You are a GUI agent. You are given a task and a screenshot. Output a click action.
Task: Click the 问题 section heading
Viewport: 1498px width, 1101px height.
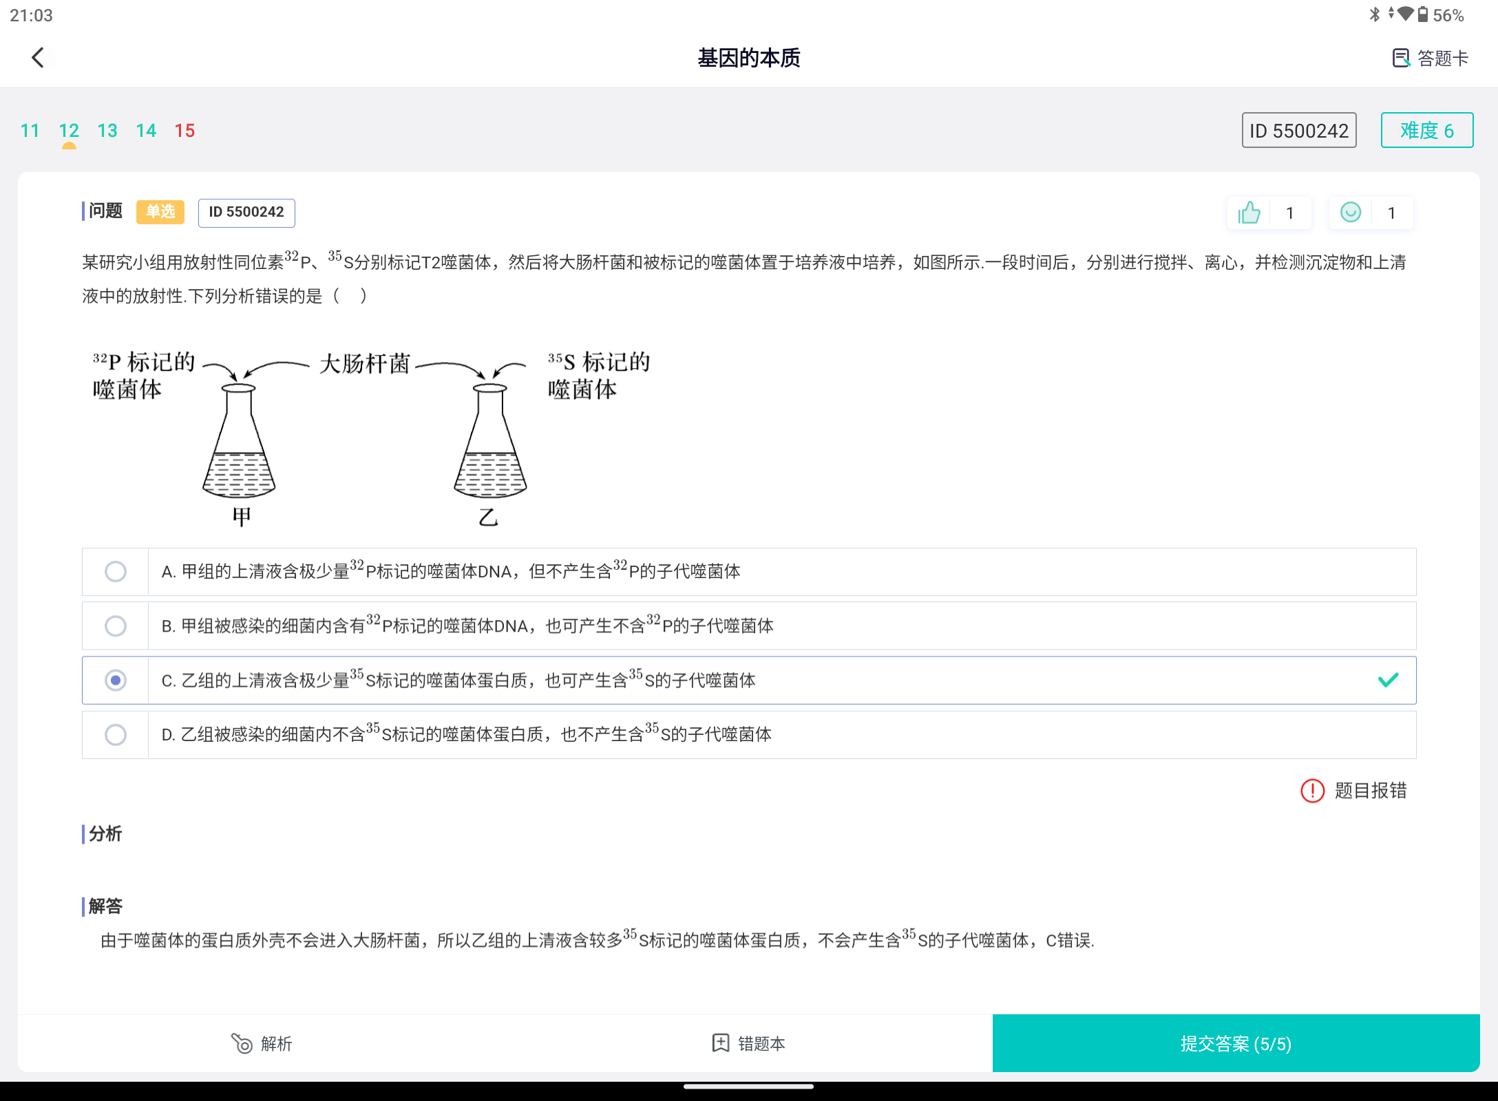pyautogui.click(x=105, y=211)
